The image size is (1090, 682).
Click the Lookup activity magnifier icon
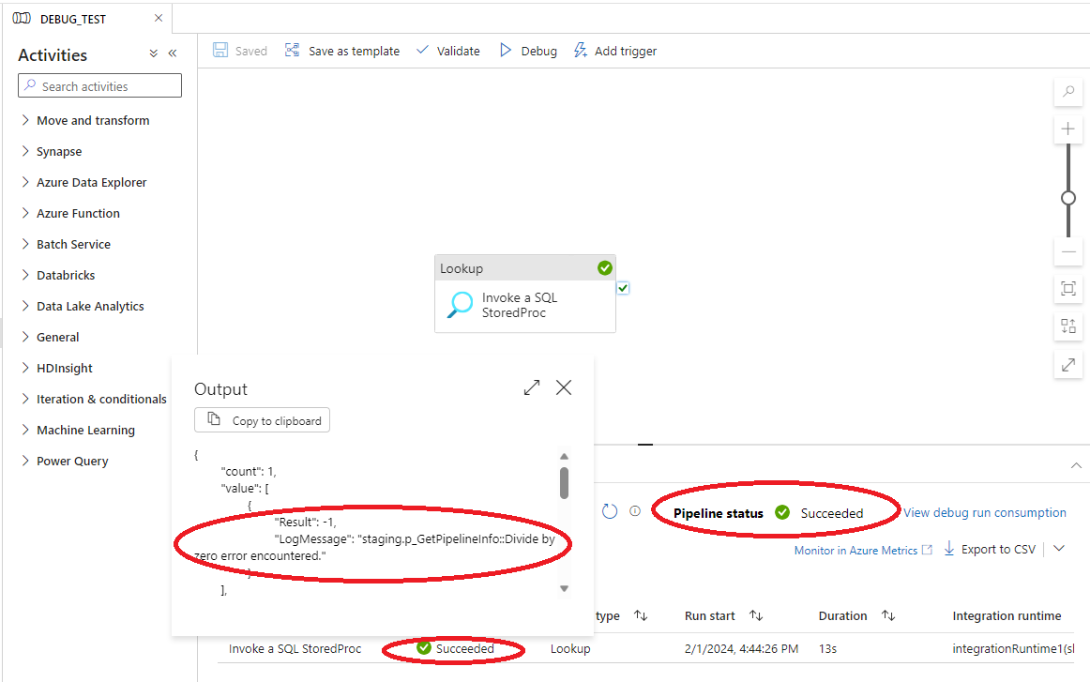click(460, 305)
